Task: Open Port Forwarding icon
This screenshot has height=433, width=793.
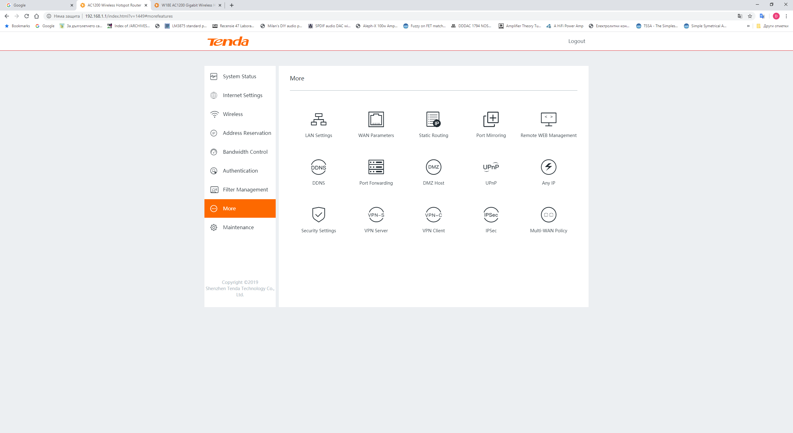Action: (x=376, y=167)
